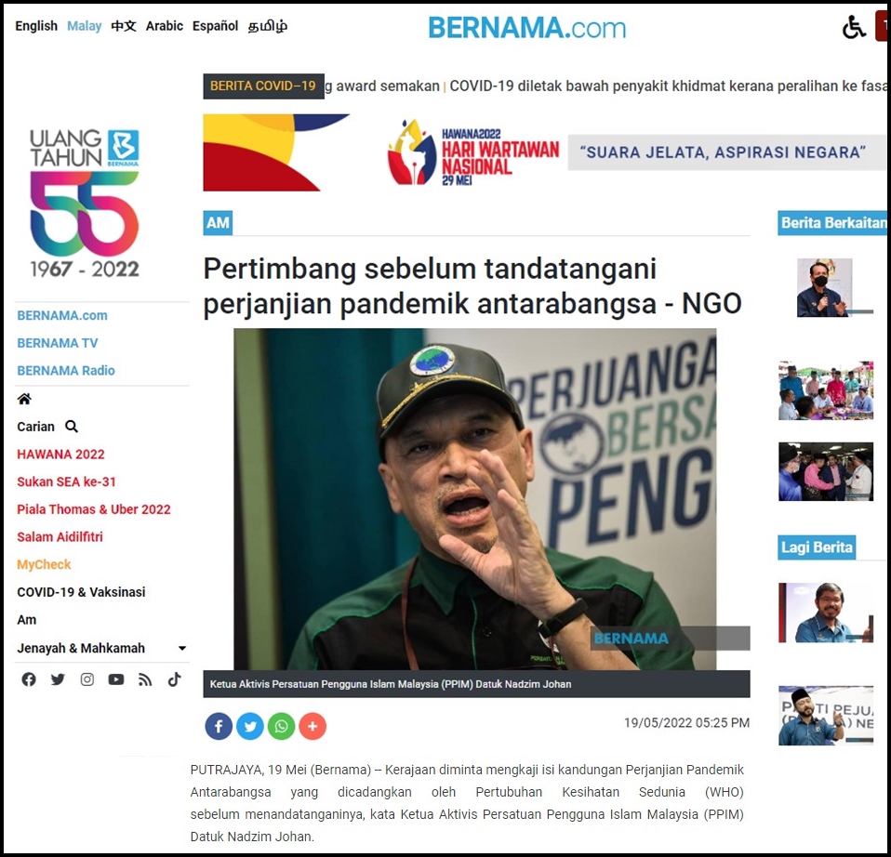Switch language to English
The image size is (891, 857).
[x=36, y=26]
